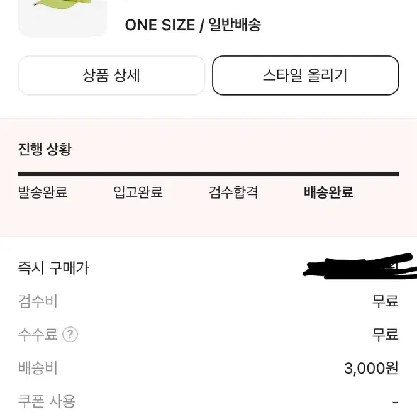Click the black progress bar line
This screenshot has width=417, height=417.
point(209,174)
